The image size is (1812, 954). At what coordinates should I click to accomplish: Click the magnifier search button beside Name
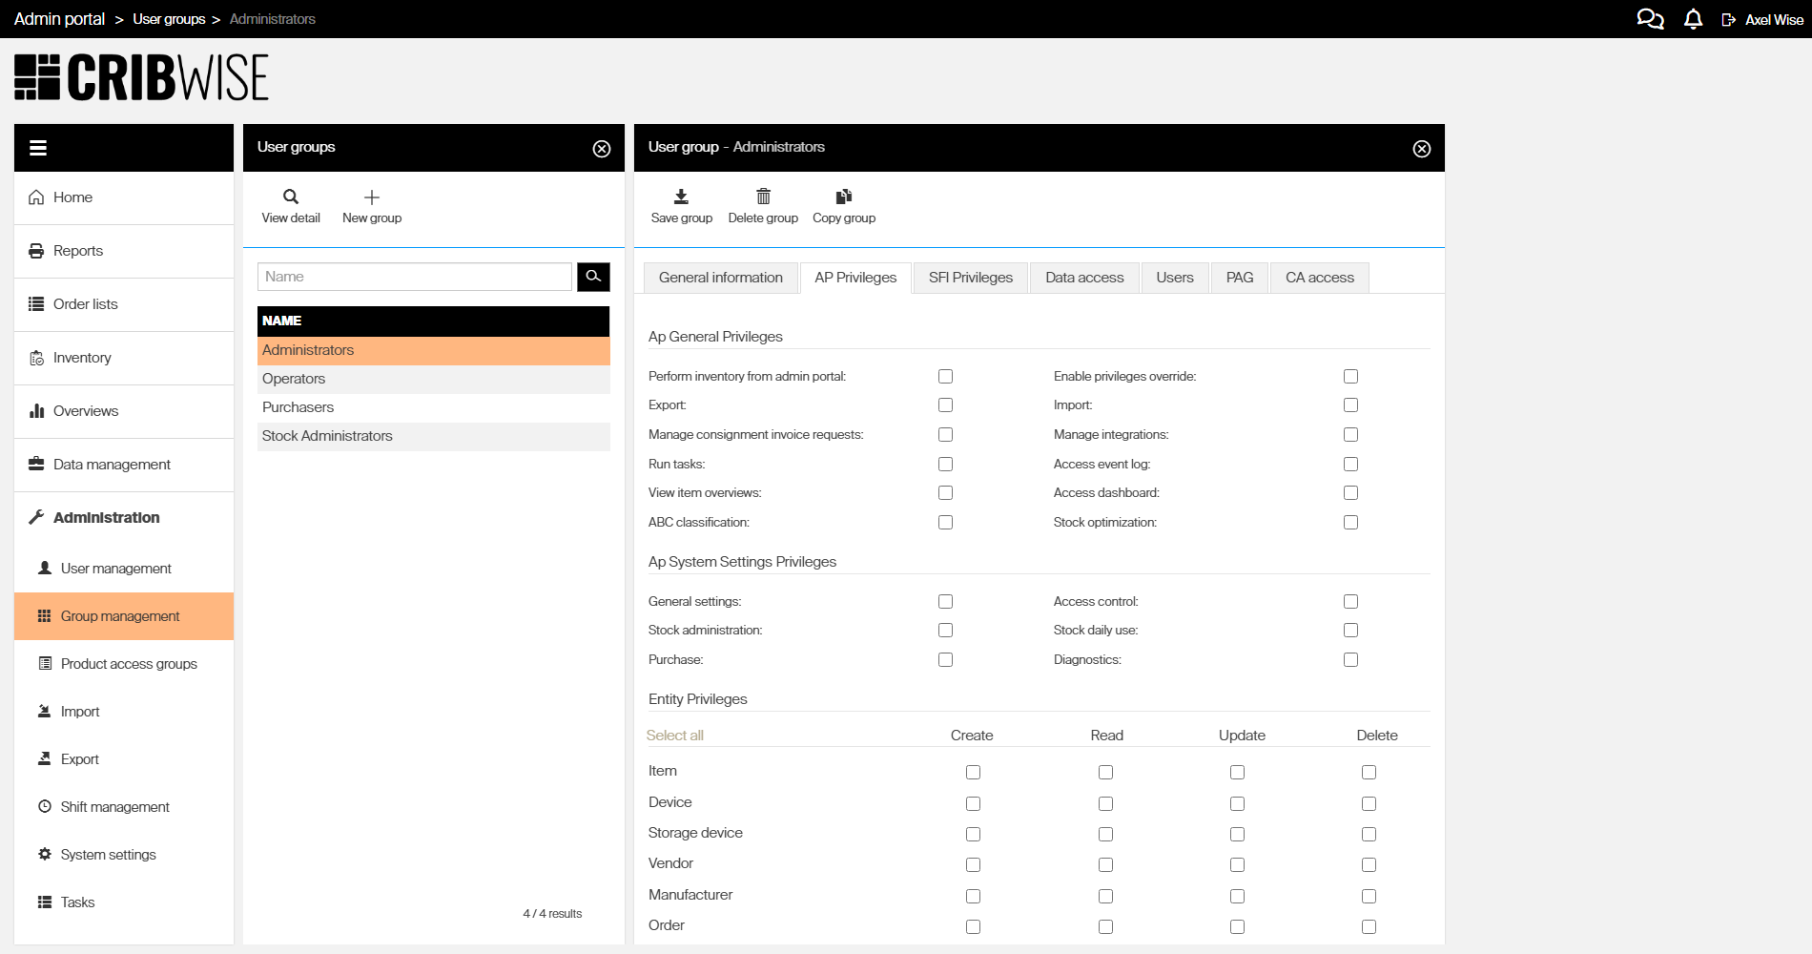click(593, 277)
